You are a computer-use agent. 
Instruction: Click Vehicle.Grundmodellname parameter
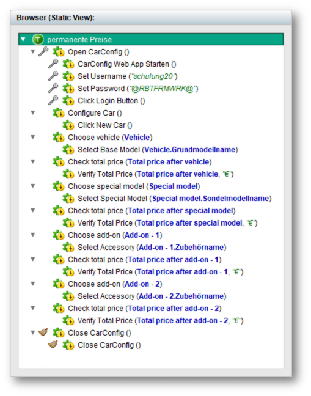190,150
